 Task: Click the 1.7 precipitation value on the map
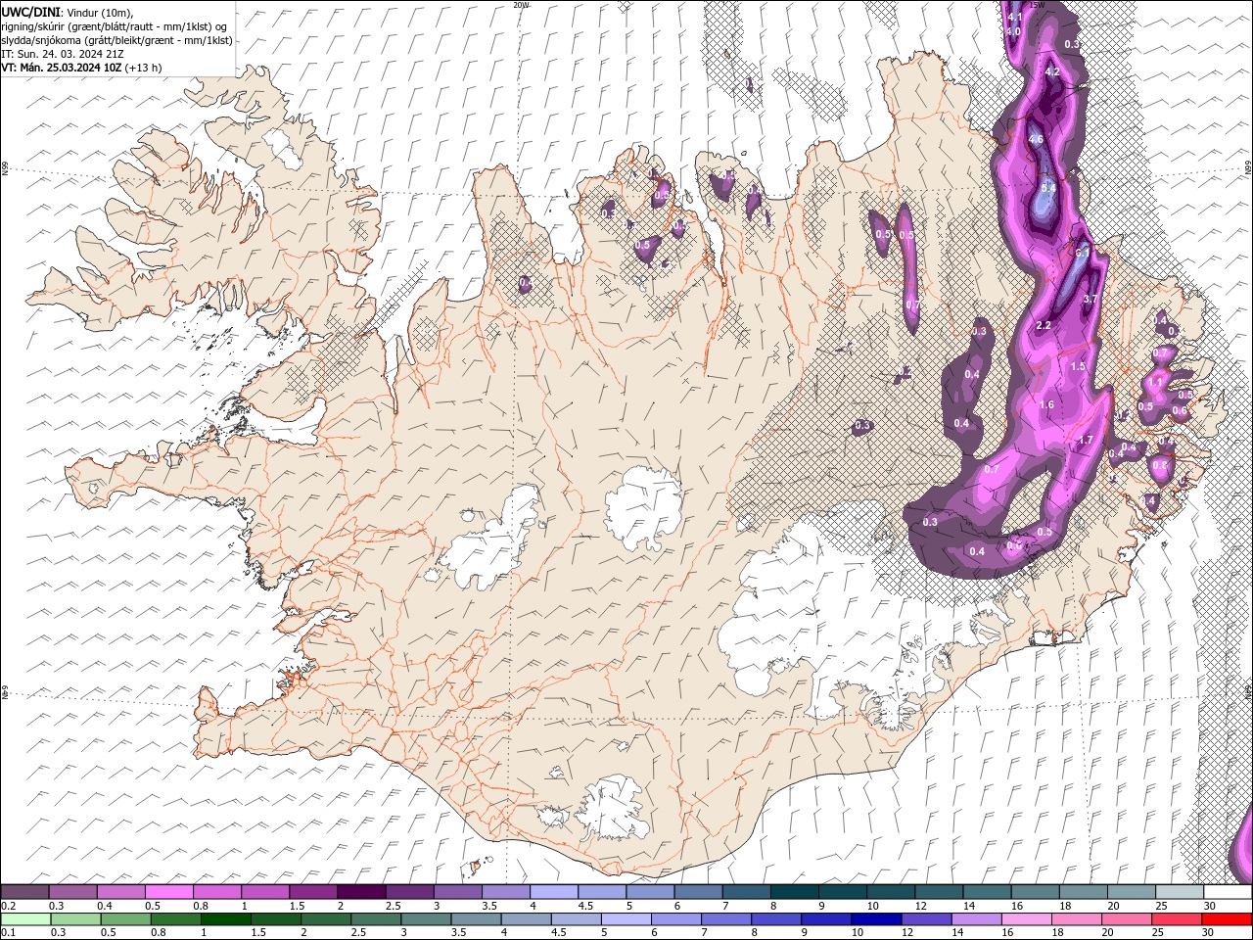pyautogui.click(x=1086, y=441)
